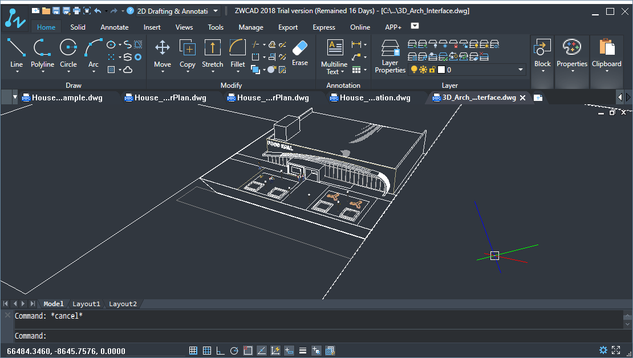Click the Fillet tool icon
The width and height of the screenshot is (633, 358).
pos(238,52)
